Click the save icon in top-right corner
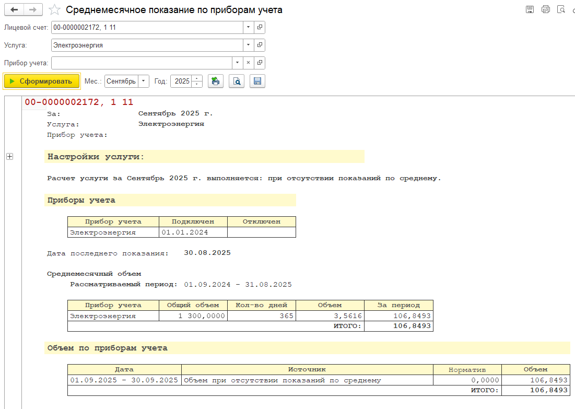The height and width of the screenshot is (409, 575). [x=530, y=9]
